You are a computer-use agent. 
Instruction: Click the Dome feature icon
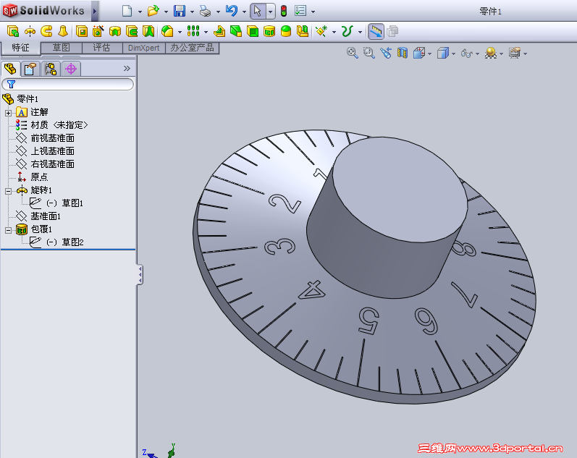[286, 31]
